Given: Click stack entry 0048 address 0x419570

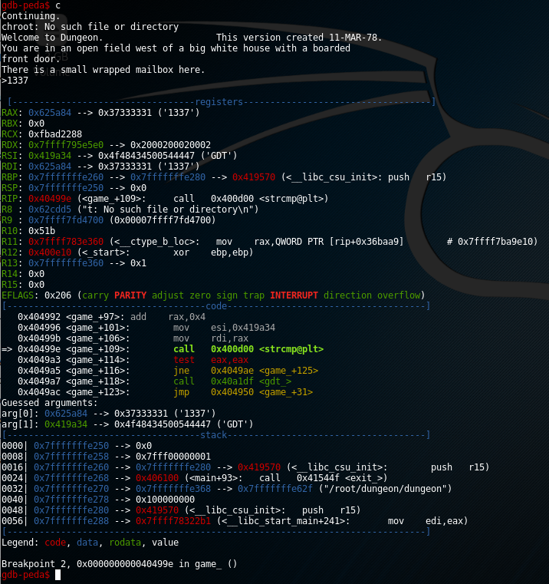Looking at the screenshot, I should pos(157,510).
